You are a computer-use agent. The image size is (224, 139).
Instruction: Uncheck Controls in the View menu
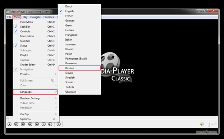tap(35, 31)
